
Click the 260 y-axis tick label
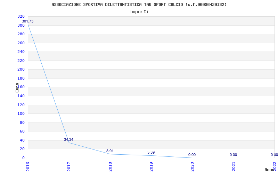coord(21,43)
